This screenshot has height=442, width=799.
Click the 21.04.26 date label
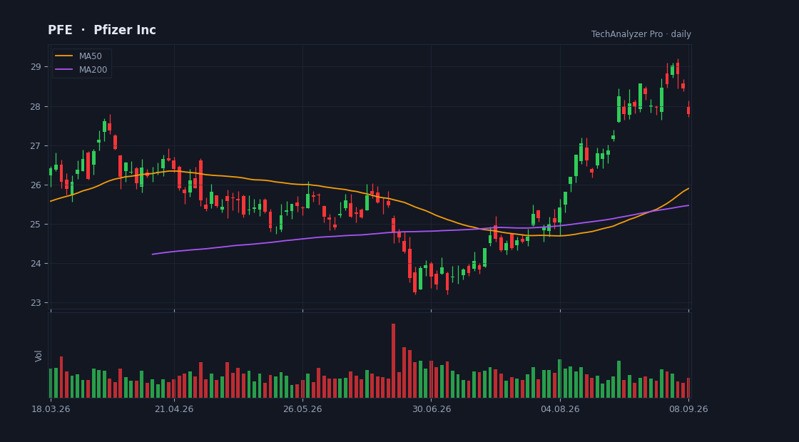pyautogui.click(x=174, y=409)
